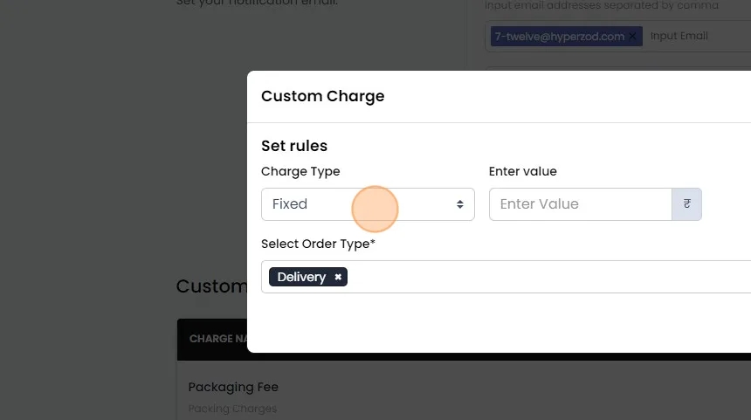Viewport: 751px width, 420px height.
Task: Click the Charge Name column header
Action: [211, 339]
